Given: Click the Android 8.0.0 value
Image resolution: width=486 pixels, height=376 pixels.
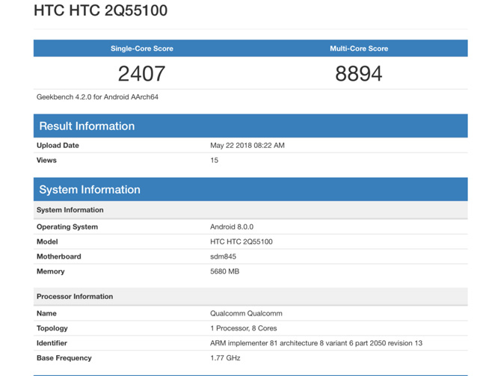Looking at the screenshot, I should coord(232,227).
